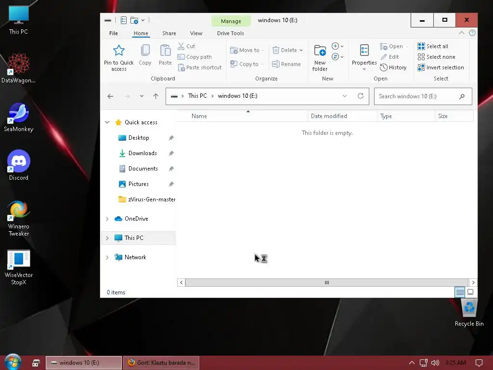Click Invert selection in ribbon
The image size is (493, 370).
coord(441,67)
